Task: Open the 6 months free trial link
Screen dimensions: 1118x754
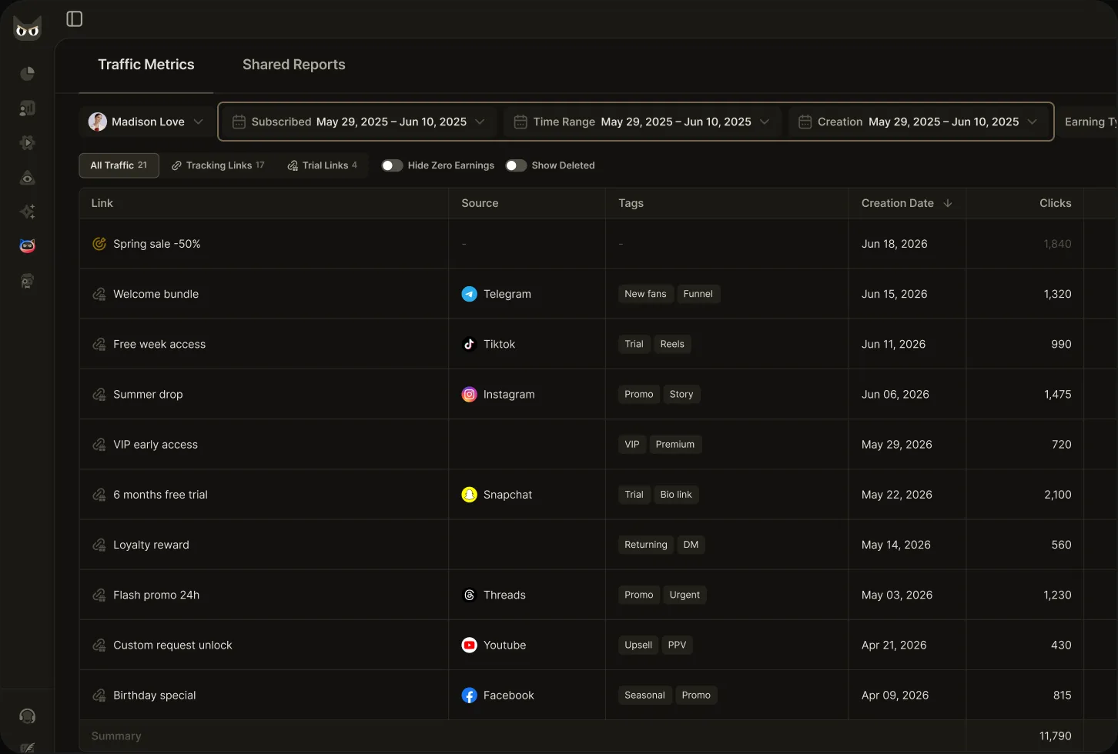Action: pos(160,495)
